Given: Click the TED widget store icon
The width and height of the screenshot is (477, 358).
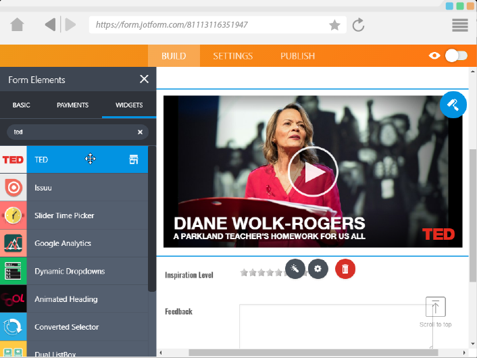Looking at the screenshot, I should (x=134, y=159).
